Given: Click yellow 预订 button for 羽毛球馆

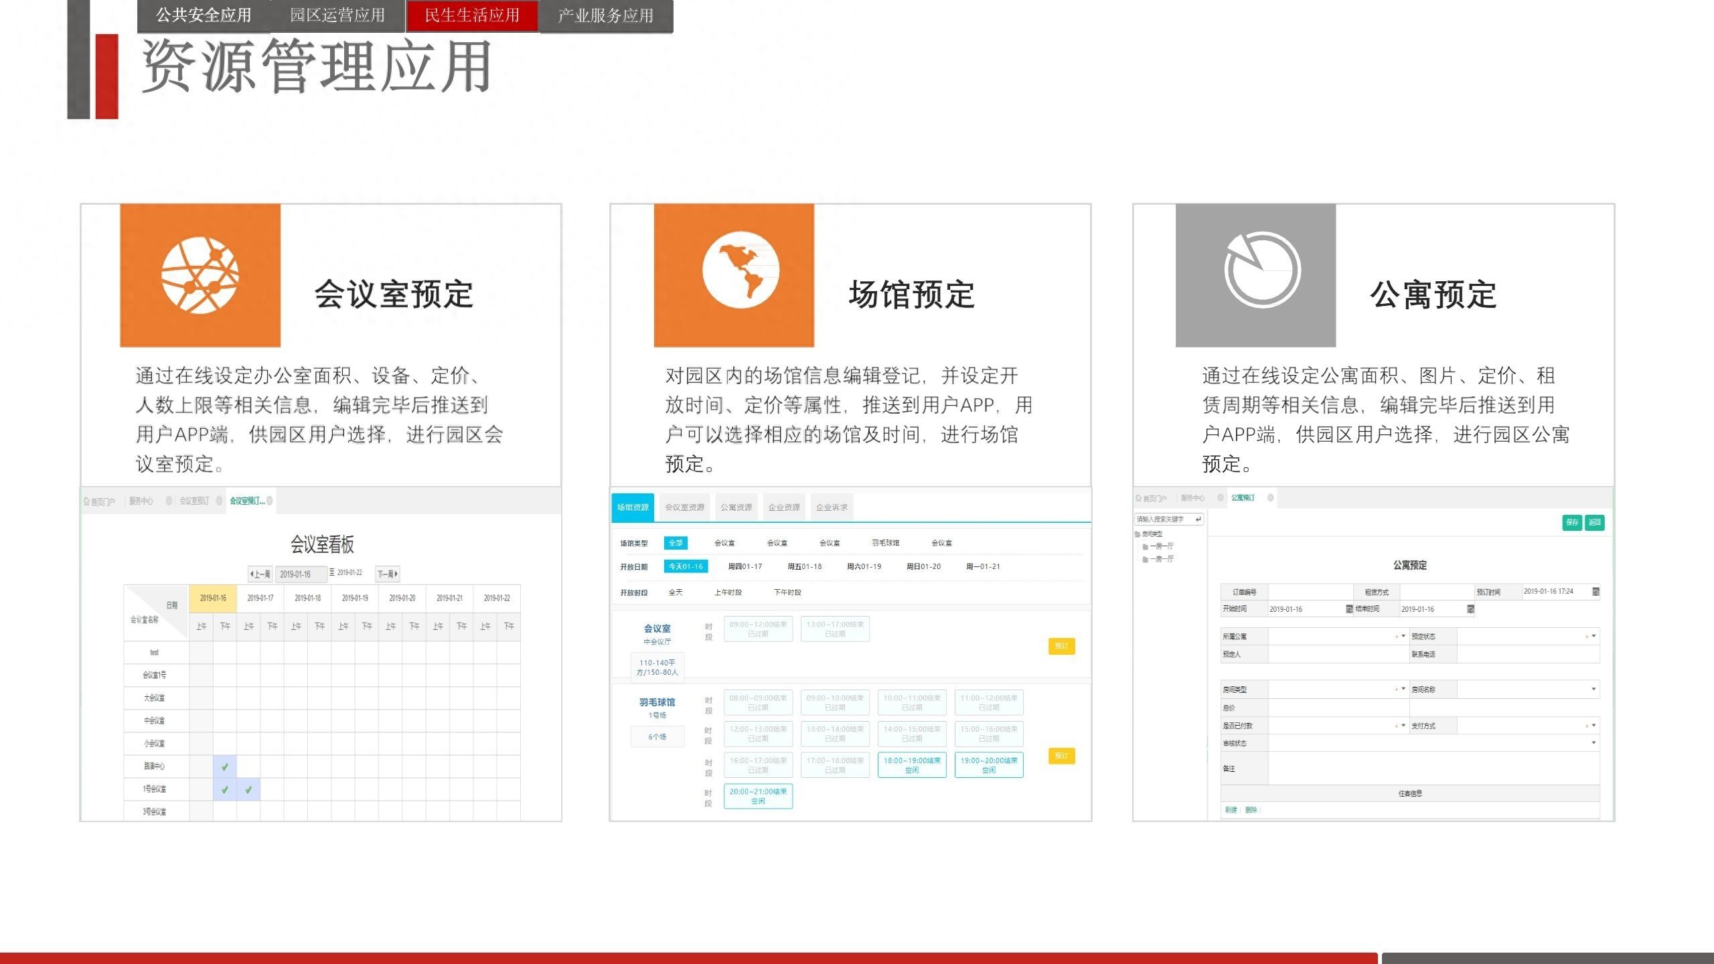Looking at the screenshot, I should [1061, 756].
